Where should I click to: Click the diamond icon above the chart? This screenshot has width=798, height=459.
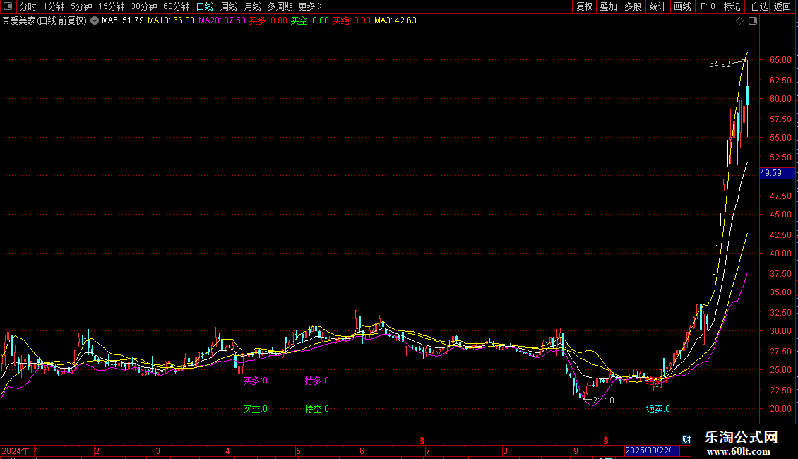(740, 21)
